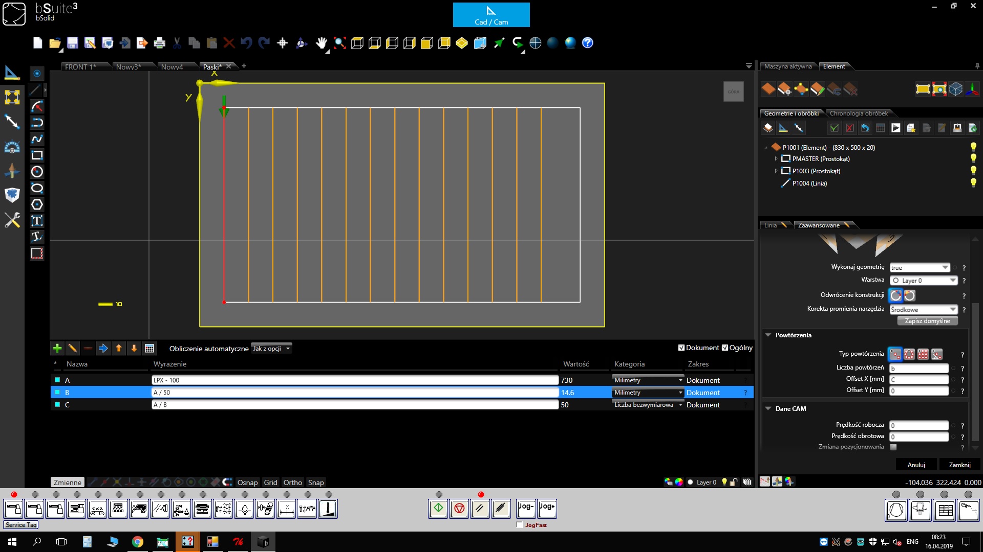The height and width of the screenshot is (552, 983).
Task: Toggle visibility bulb for P1003
Action: coord(973,171)
